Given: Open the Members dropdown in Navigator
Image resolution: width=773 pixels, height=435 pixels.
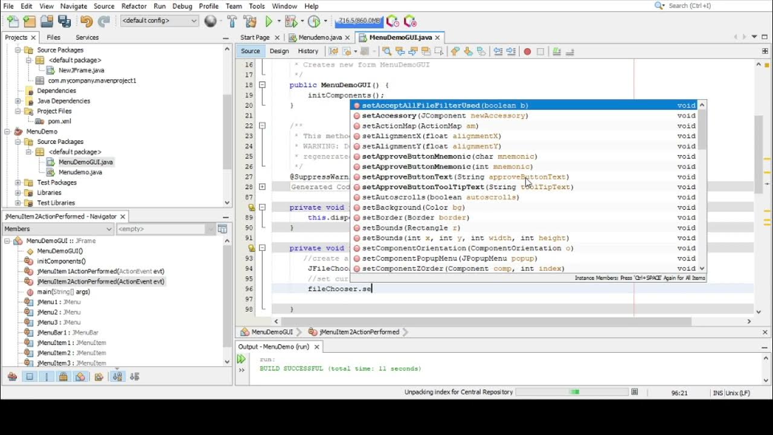Looking at the screenshot, I should [x=57, y=229].
